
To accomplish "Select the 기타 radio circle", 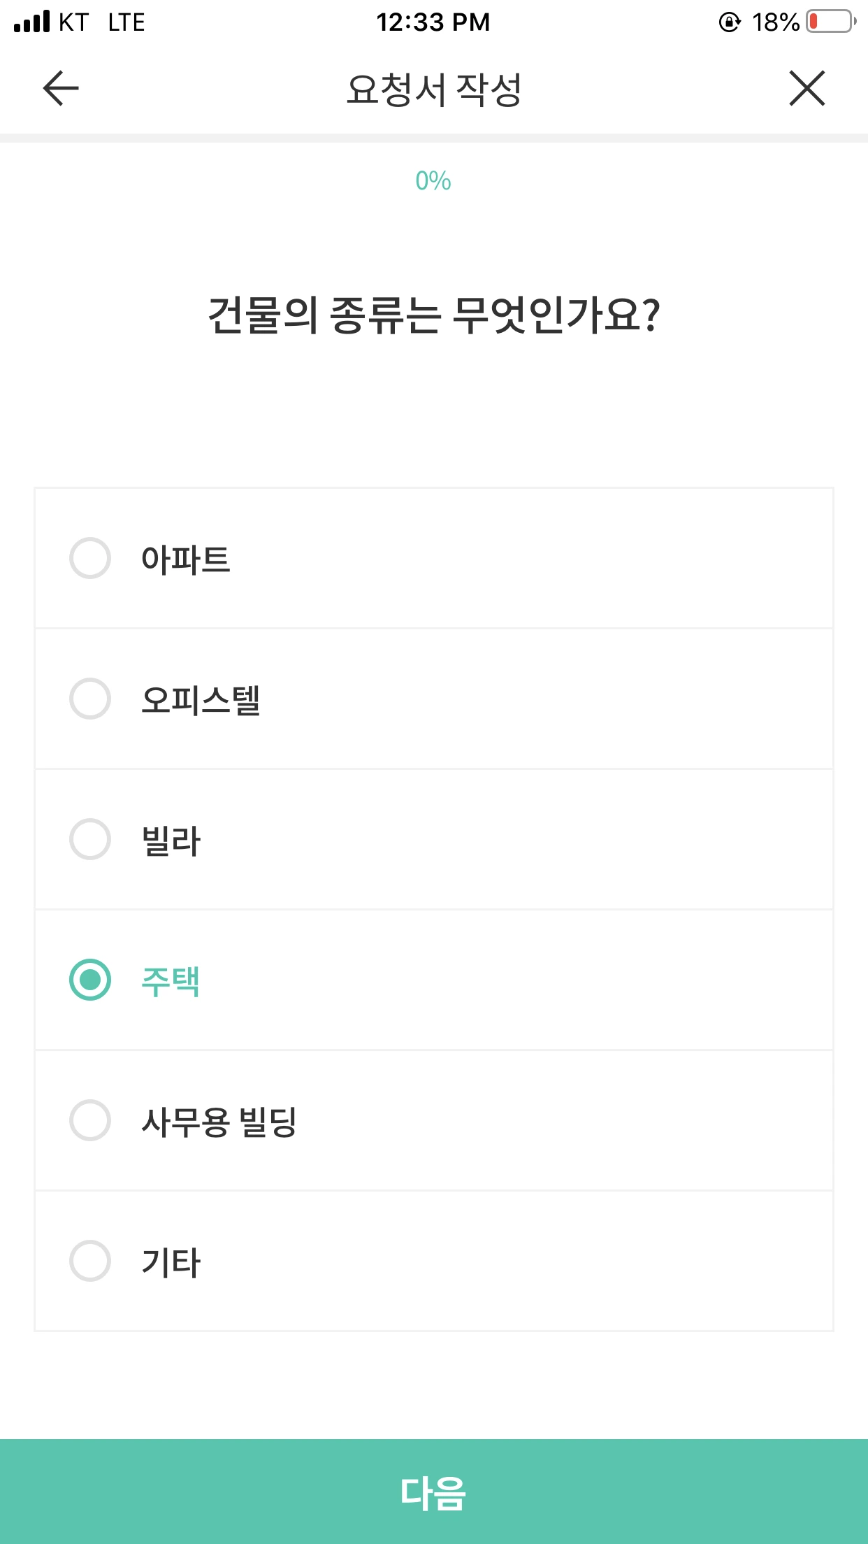I will 90,1261.
